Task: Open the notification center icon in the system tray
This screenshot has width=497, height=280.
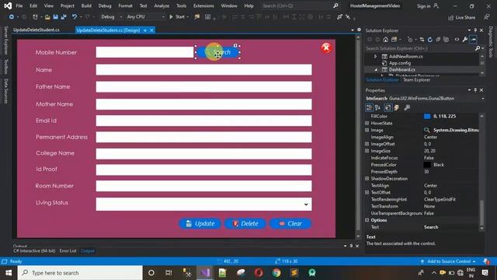Action: 485,273
